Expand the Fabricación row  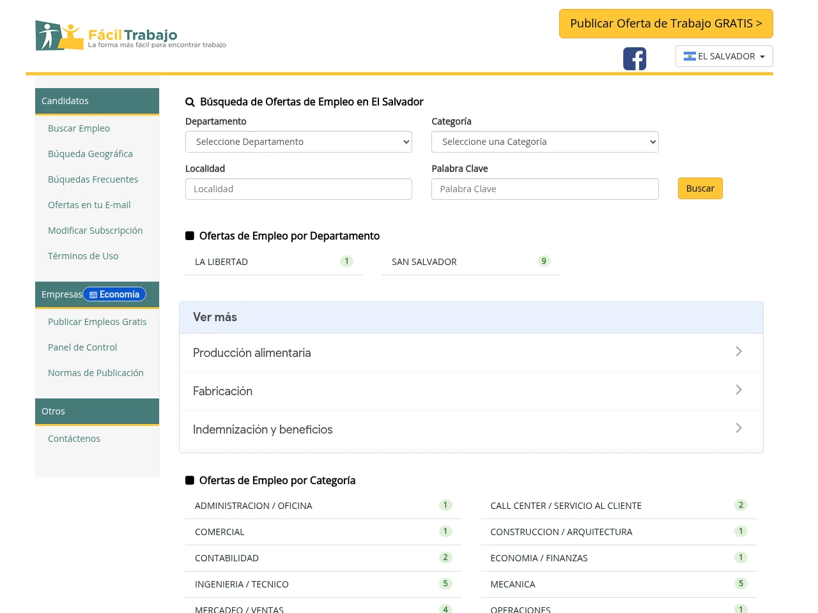click(x=471, y=391)
